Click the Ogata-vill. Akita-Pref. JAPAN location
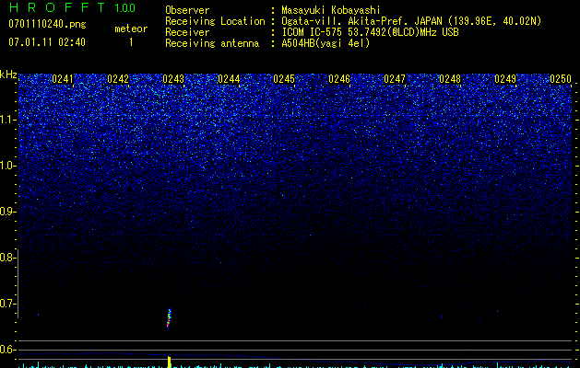The width and height of the screenshot is (580, 368). click(x=411, y=21)
